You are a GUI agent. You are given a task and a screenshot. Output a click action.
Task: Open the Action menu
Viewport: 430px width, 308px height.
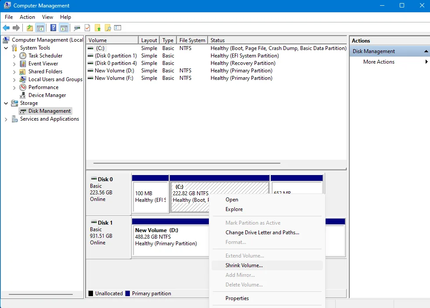[27, 17]
